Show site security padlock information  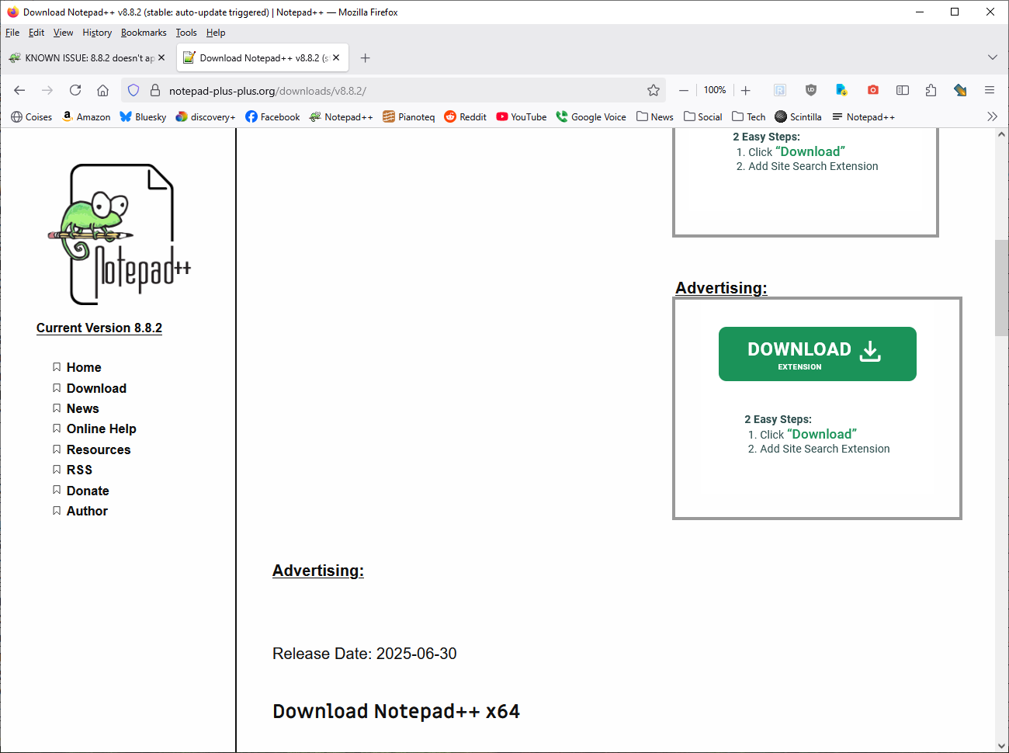(x=154, y=90)
